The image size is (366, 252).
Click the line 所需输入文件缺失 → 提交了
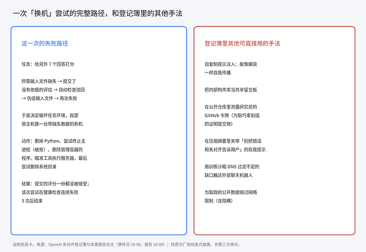point(49,82)
